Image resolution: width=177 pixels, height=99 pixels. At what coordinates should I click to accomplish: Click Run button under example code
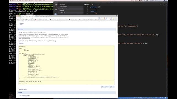(x=103, y=87)
